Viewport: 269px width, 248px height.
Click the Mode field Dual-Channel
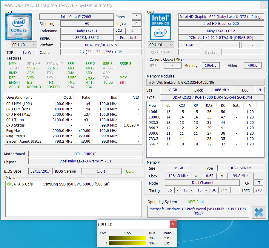pyautogui.click(x=202, y=183)
